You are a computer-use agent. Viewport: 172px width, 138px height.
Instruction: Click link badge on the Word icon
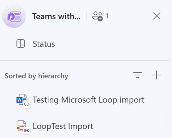pos(27,104)
